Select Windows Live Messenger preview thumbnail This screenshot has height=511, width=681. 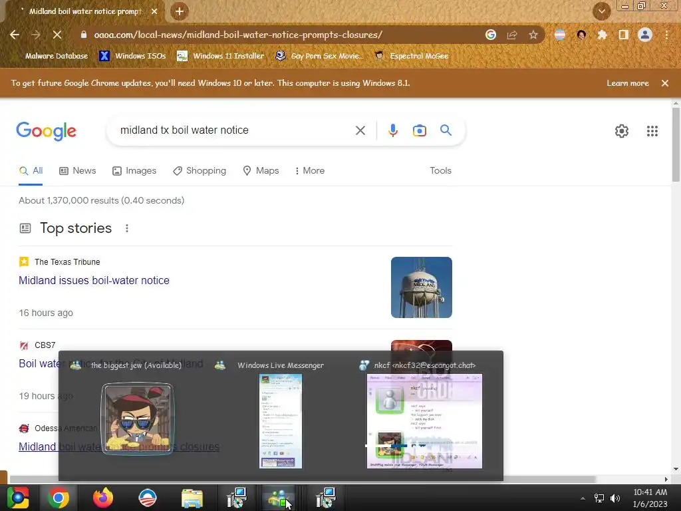click(281, 421)
